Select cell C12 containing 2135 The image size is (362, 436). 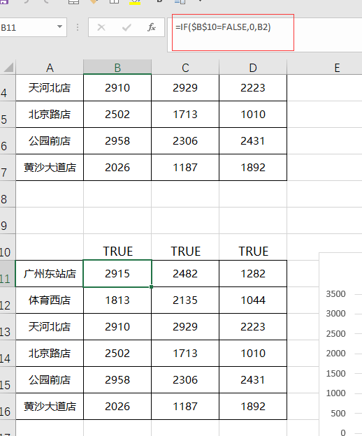pos(185,300)
